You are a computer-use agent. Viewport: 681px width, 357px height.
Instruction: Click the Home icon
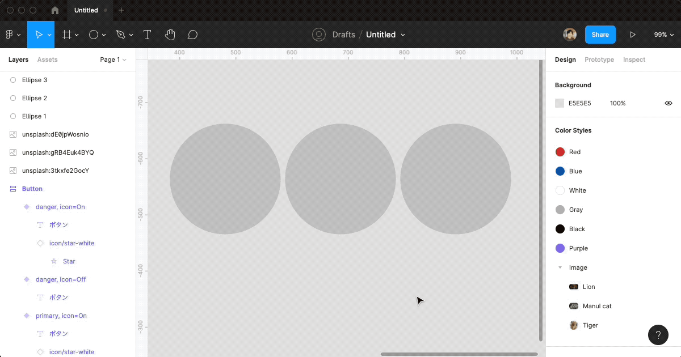click(55, 10)
